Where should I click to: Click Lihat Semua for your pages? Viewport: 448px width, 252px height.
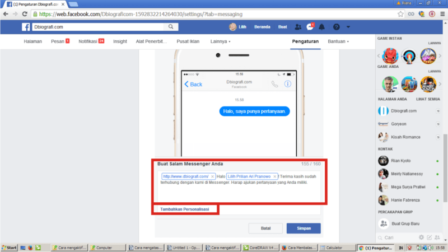click(428, 99)
